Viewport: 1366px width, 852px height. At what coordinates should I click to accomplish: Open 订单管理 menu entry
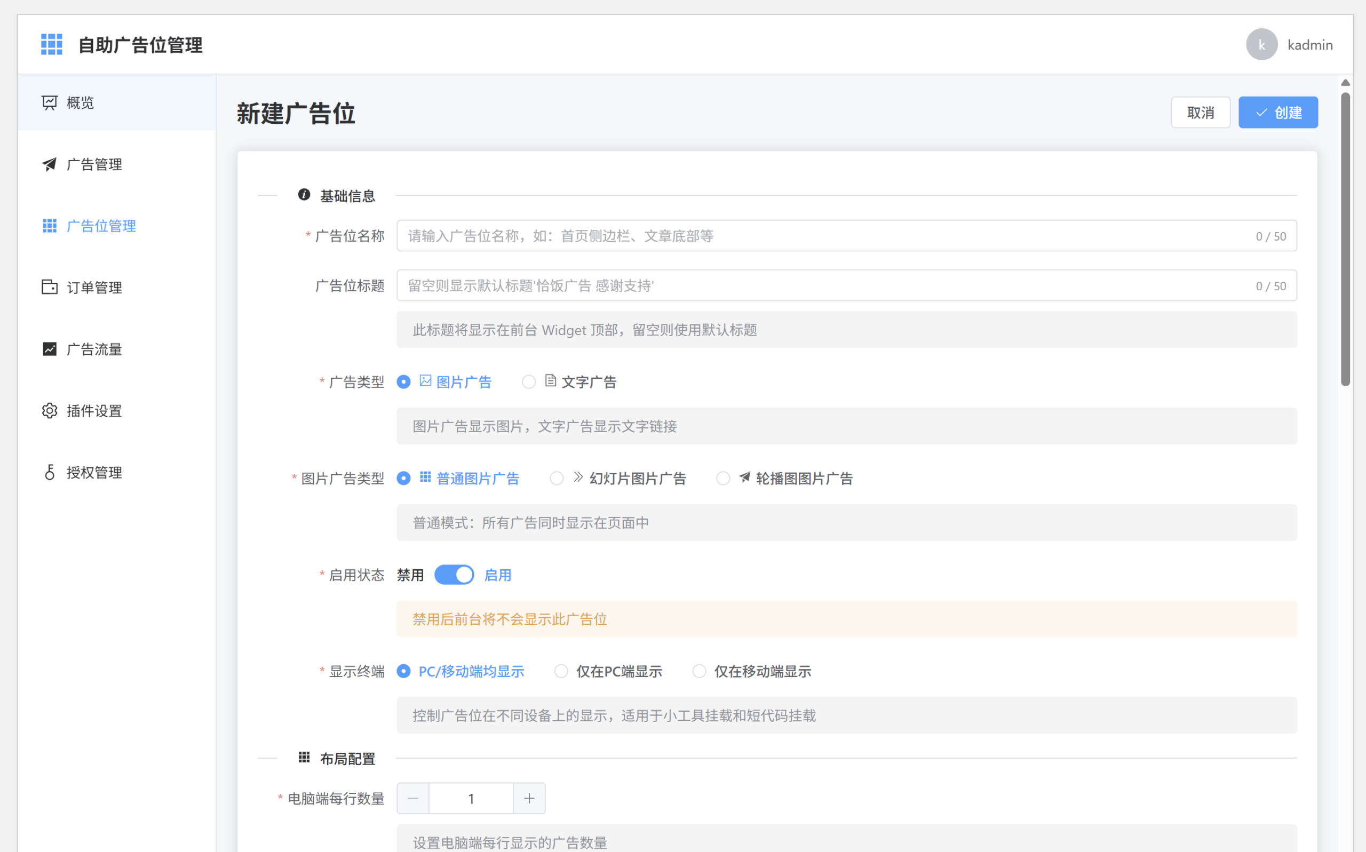pos(117,288)
